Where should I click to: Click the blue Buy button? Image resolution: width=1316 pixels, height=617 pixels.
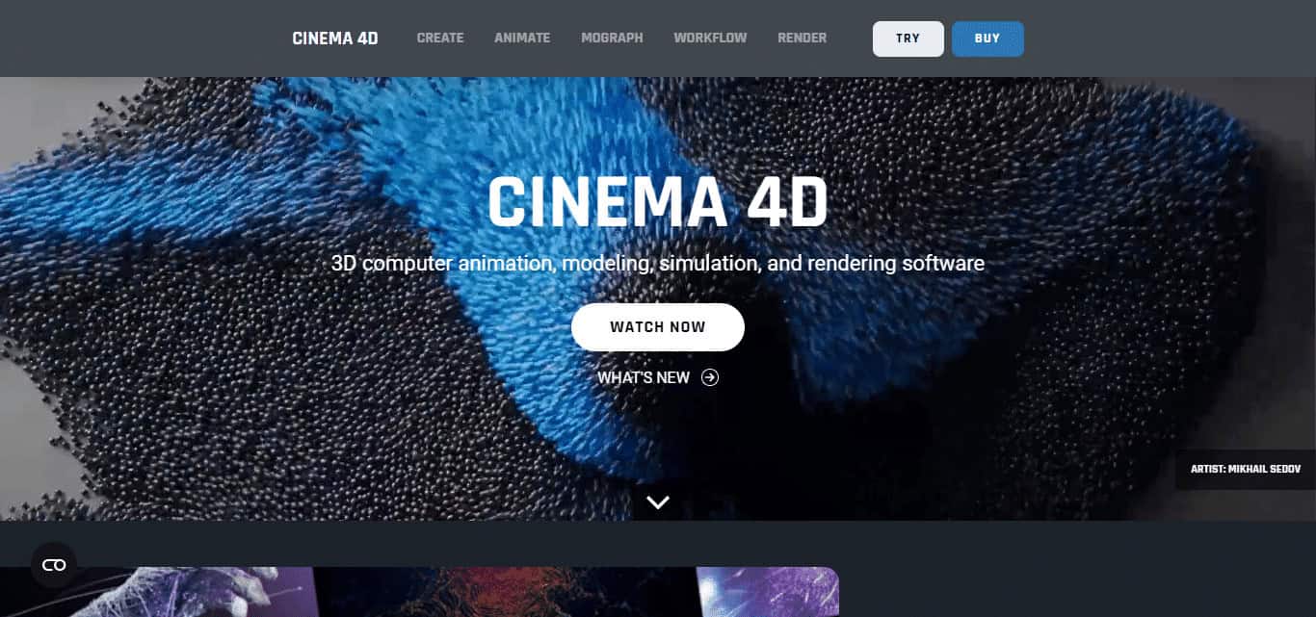(987, 39)
